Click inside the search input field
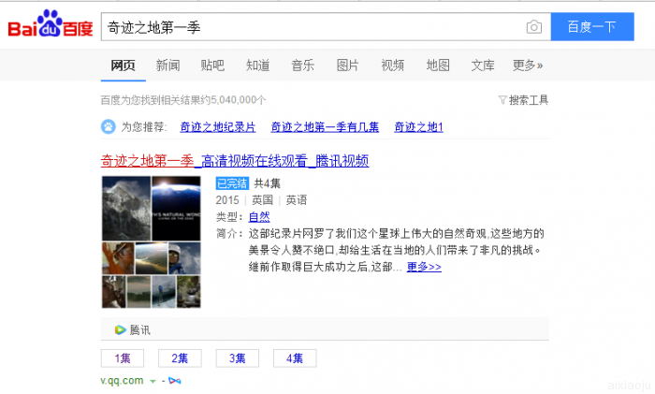 (309, 28)
